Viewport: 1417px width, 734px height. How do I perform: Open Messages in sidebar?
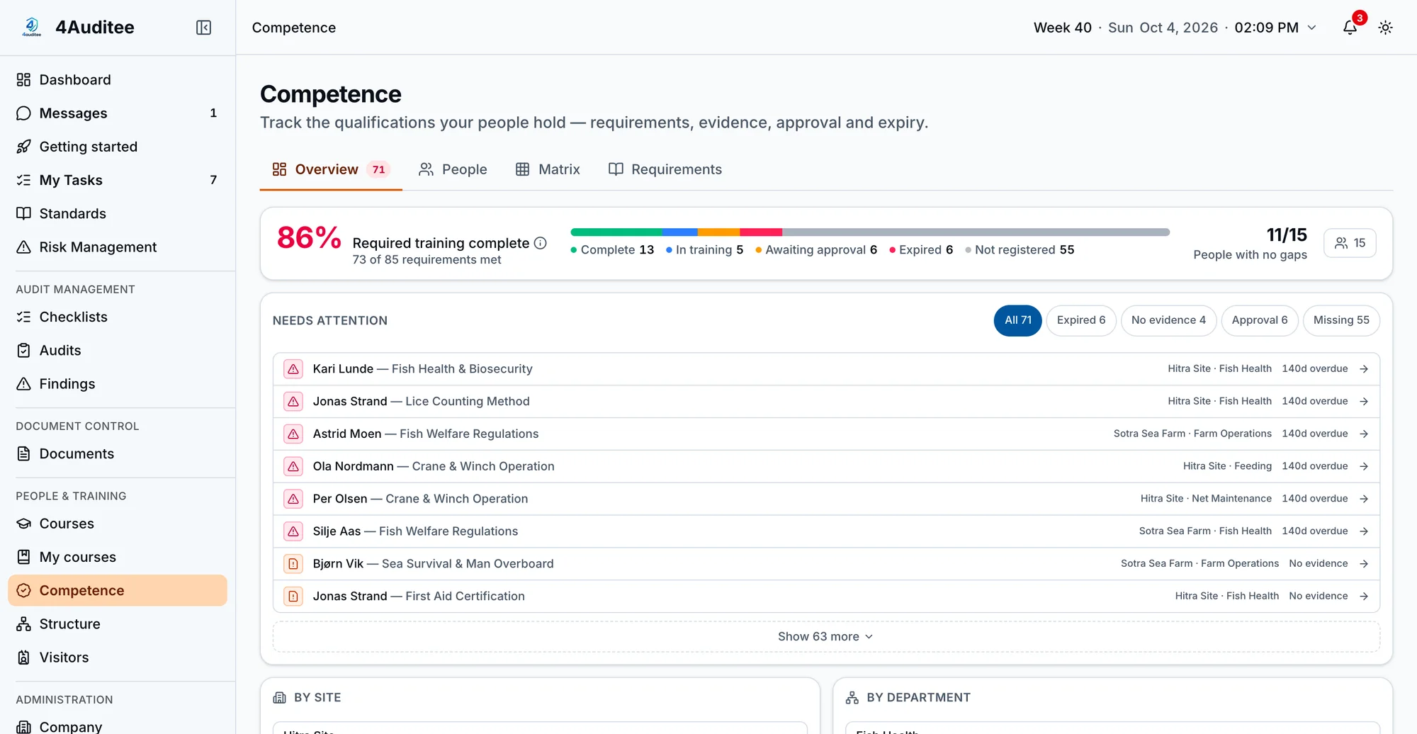118,113
